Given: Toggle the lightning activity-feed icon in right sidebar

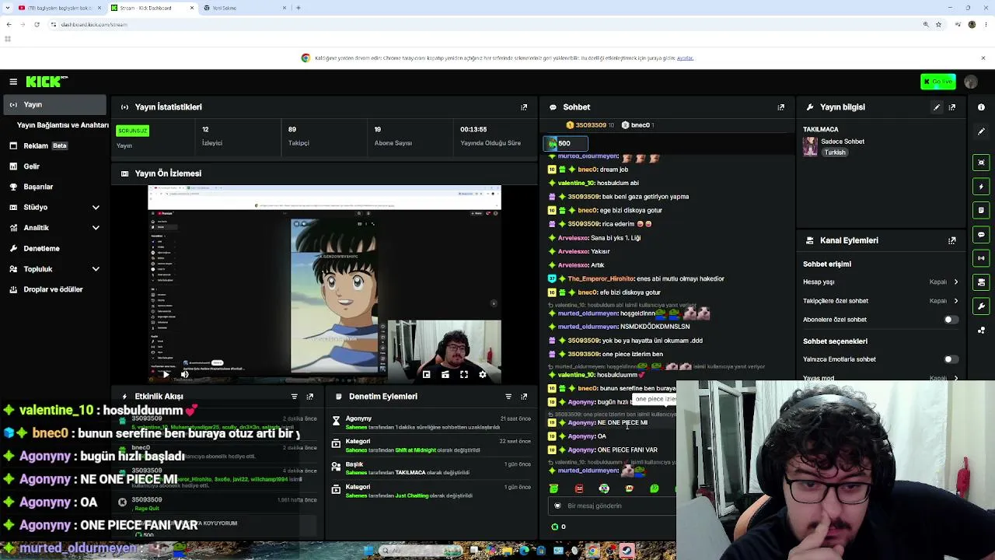Looking at the screenshot, I should [x=981, y=187].
